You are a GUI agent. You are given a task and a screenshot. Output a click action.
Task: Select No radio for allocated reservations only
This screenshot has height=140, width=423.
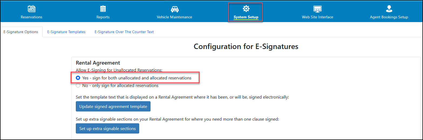pyautogui.click(x=78, y=86)
